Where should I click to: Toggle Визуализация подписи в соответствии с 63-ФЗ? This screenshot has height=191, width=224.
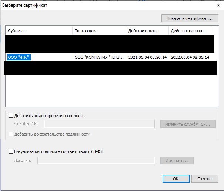[11, 151]
